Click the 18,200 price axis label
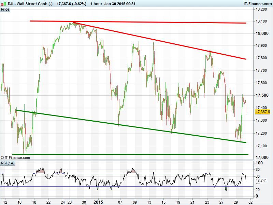273x205 pixels. 261,9
